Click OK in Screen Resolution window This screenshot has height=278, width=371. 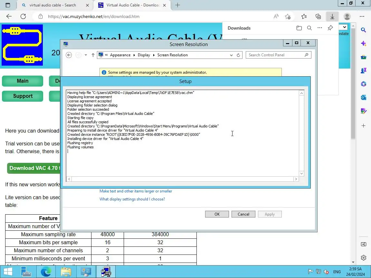[x=217, y=214]
